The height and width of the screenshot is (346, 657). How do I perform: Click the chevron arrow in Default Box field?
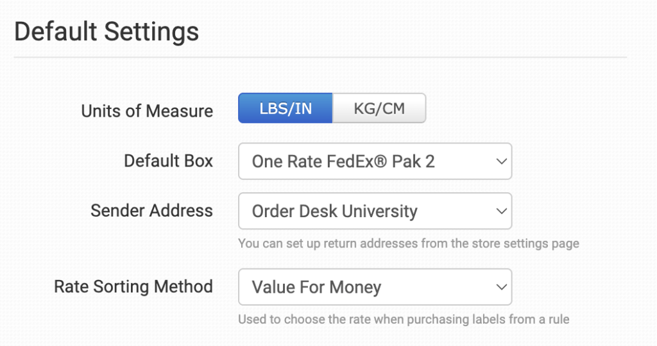[x=502, y=161]
